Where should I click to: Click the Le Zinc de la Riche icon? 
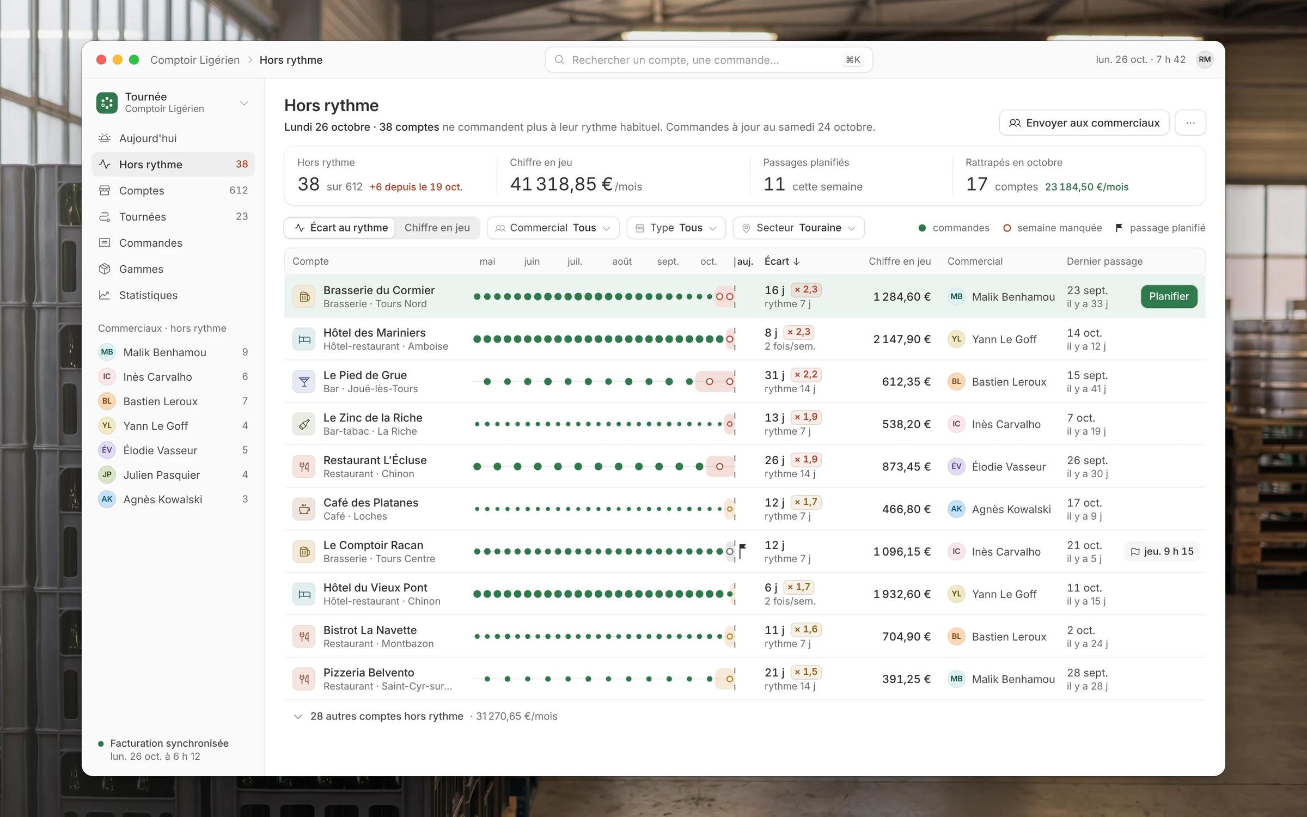pyautogui.click(x=304, y=424)
